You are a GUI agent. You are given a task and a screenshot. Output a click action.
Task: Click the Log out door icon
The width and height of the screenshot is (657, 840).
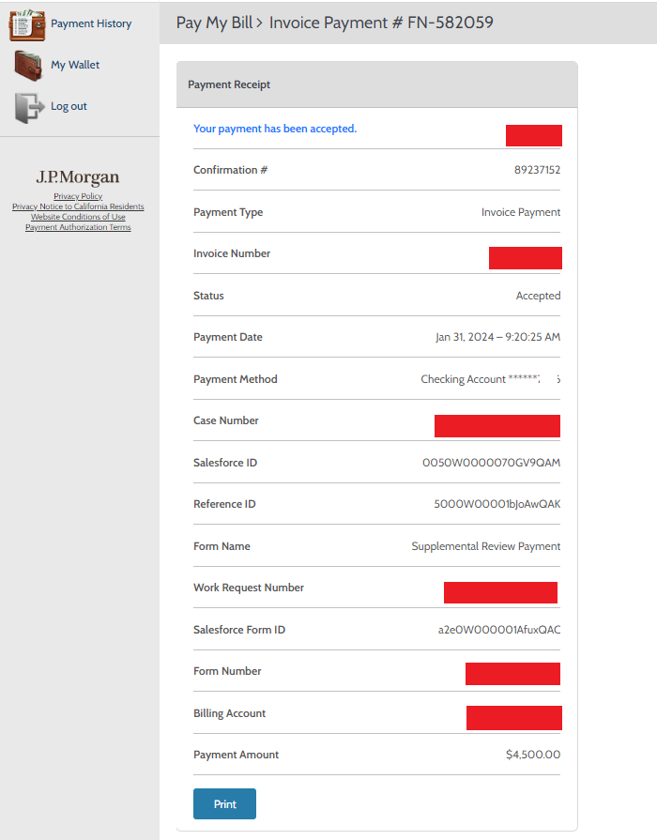tap(28, 107)
